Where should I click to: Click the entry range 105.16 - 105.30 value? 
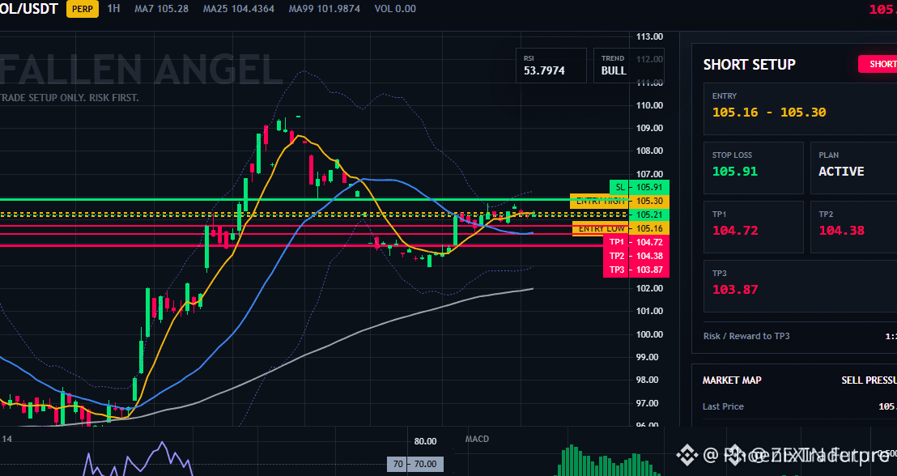click(x=769, y=113)
